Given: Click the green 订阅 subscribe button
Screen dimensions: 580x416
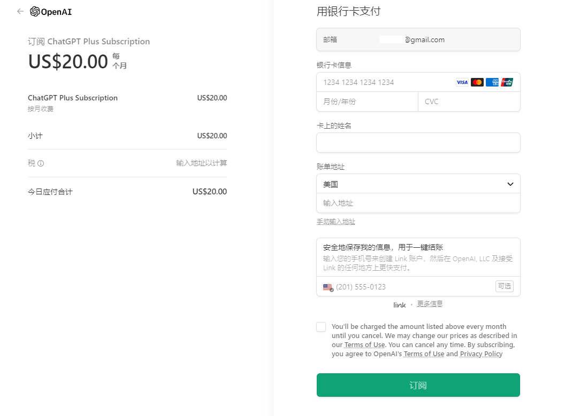Looking at the screenshot, I should click(418, 385).
